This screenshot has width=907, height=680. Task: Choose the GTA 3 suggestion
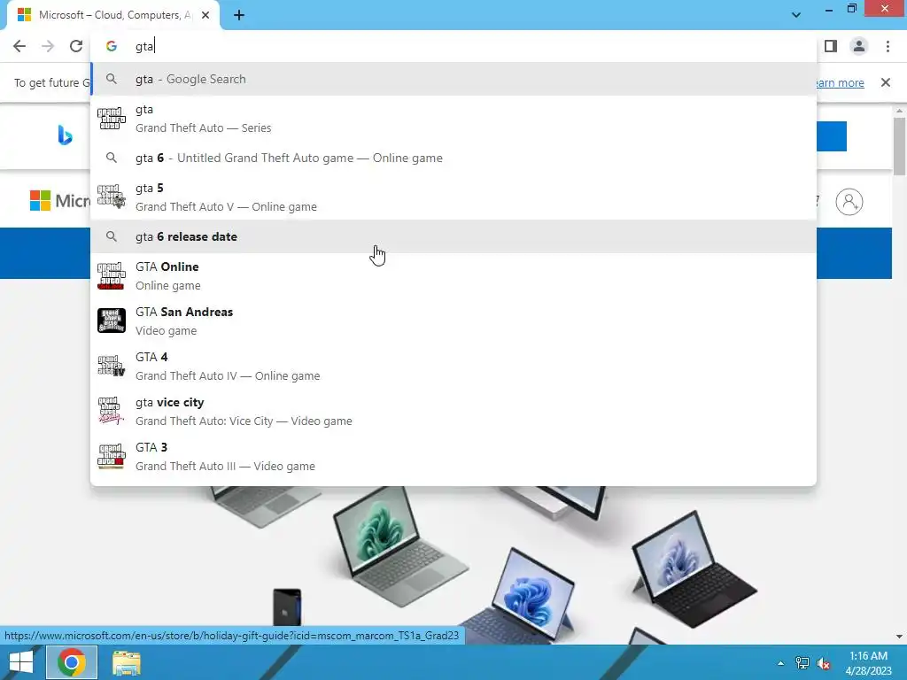453,456
